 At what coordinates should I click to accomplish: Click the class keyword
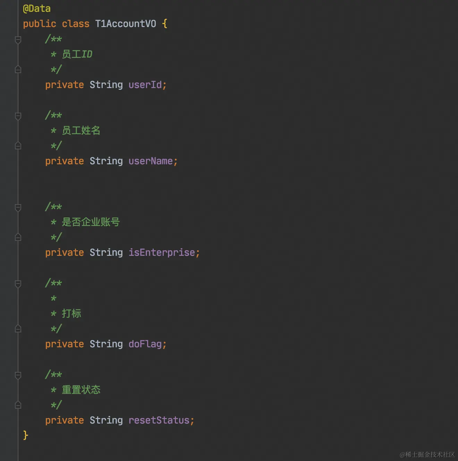(x=76, y=24)
